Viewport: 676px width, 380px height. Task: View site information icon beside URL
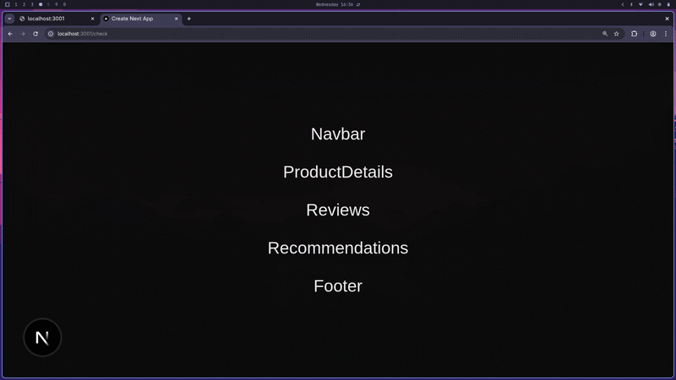(51, 34)
